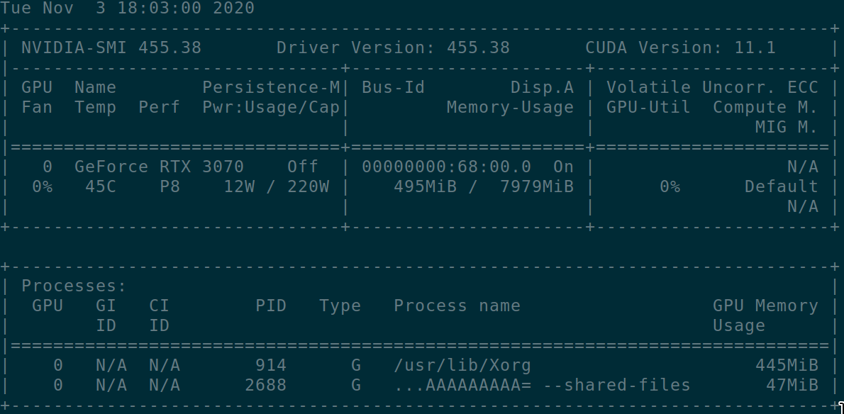The width and height of the screenshot is (844, 414).
Task: Click the Default compute mode value
Action: coord(781,186)
